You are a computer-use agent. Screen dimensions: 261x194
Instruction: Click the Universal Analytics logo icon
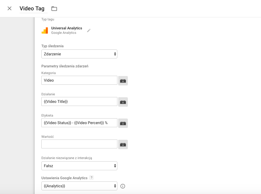click(x=45, y=30)
